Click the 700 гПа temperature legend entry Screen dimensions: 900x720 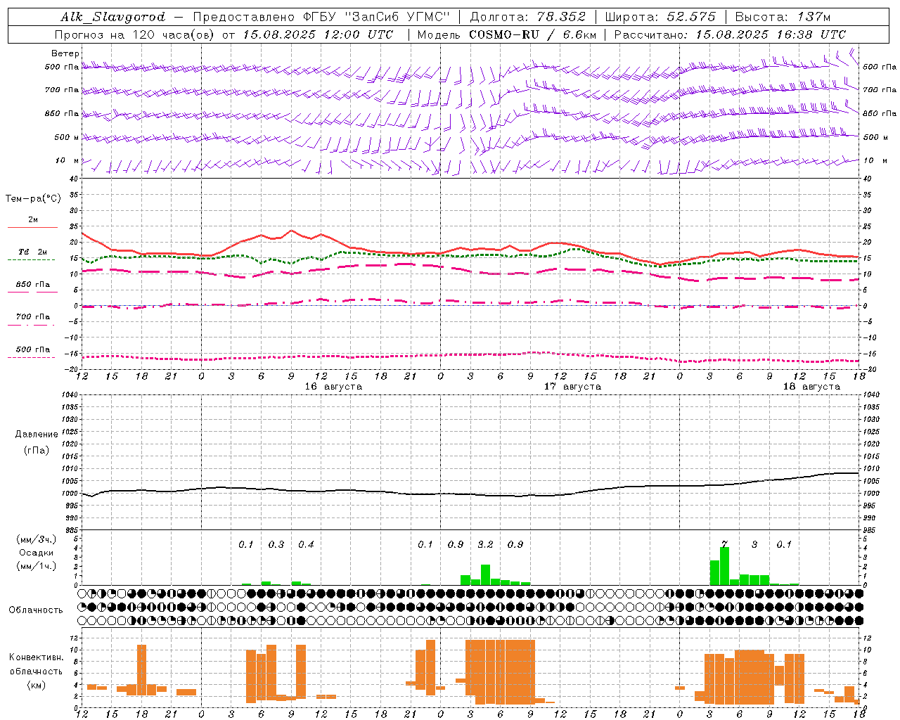click(33, 317)
